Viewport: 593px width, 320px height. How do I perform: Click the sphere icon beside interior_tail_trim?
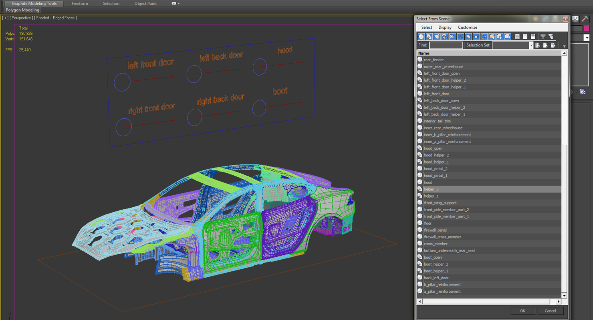click(420, 120)
